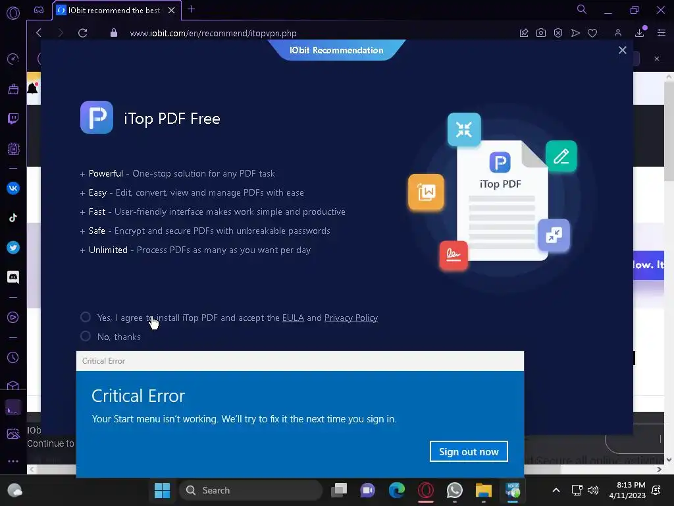
Task: Take a snapshot with camera icon
Action: [541, 33]
